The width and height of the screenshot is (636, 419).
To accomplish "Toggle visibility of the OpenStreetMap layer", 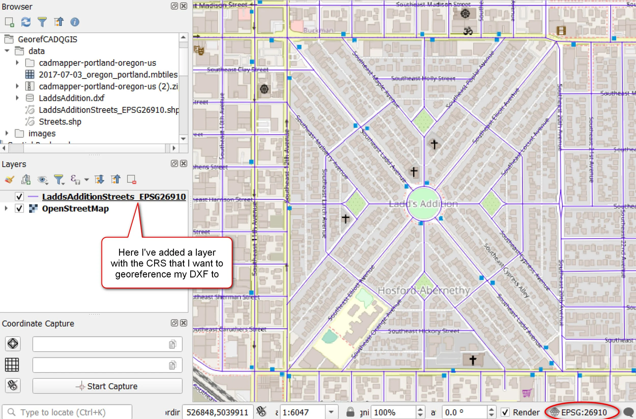I will [x=19, y=208].
